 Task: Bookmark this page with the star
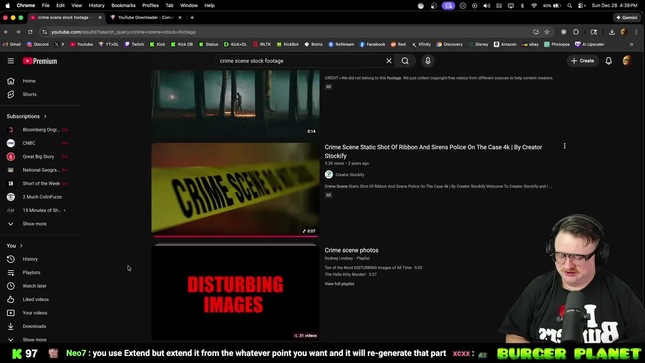pos(547,32)
